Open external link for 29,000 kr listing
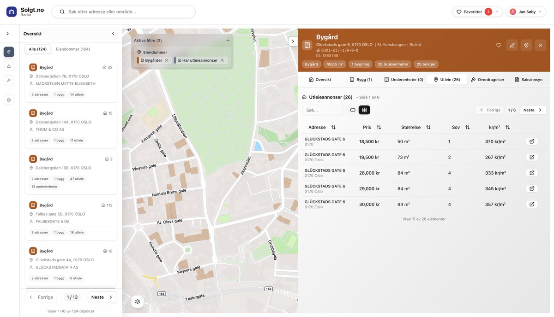 click(532, 188)
